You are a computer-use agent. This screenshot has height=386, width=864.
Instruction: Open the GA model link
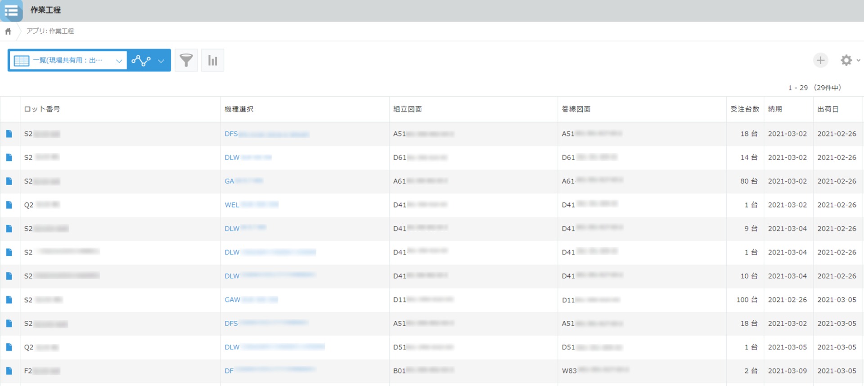[x=243, y=181]
